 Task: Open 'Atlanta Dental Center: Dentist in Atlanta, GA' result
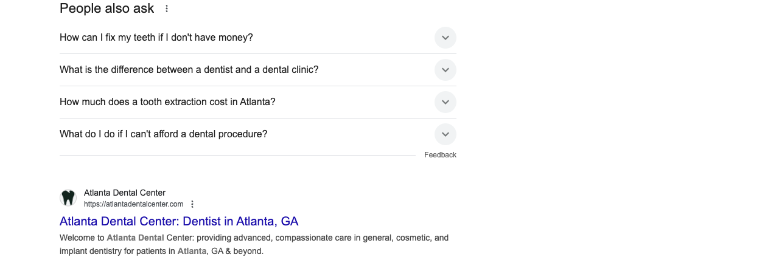pos(179,221)
